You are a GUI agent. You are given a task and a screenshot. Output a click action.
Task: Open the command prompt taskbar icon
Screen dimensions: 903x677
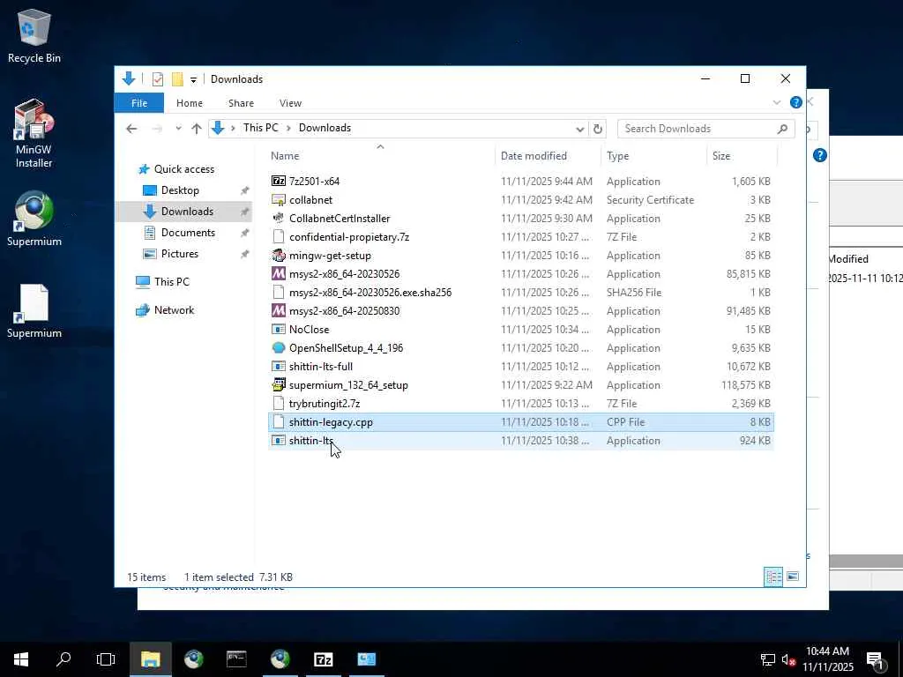pos(236,659)
